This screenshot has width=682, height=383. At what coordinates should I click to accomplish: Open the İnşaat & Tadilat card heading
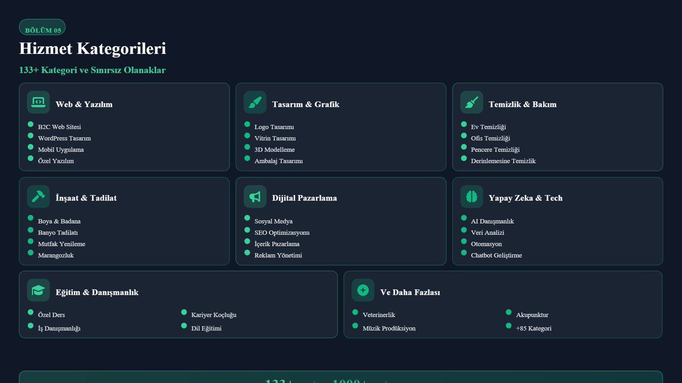86,198
